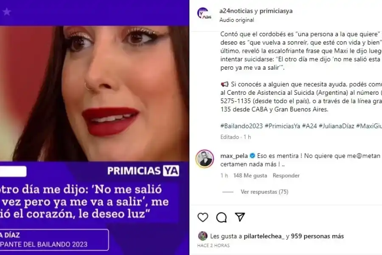The width and height of the screenshot is (382, 255).
Task: Open the a24noticias profile avatar
Action: pyautogui.click(x=204, y=14)
